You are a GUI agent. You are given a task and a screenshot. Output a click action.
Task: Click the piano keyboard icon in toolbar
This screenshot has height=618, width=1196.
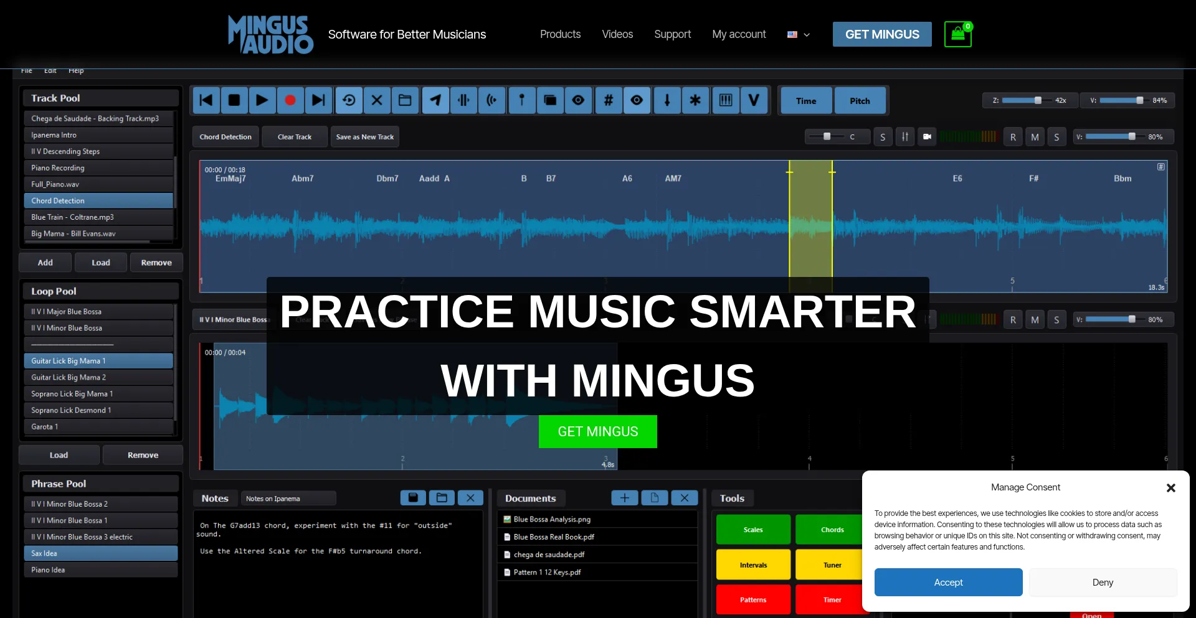[x=726, y=100]
